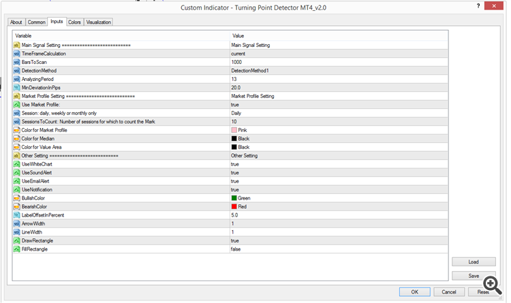Image resolution: width=511 pixels, height=303 pixels.
Task: Click the string icon beside Market Profile Setting
Action: pyautogui.click(x=16, y=96)
